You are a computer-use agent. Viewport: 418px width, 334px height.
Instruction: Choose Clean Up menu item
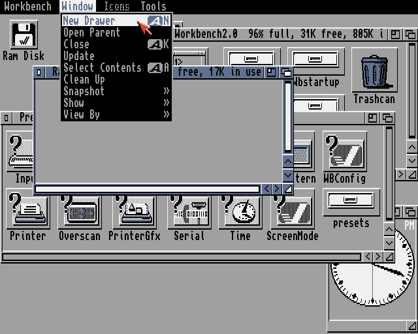pos(116,79)
